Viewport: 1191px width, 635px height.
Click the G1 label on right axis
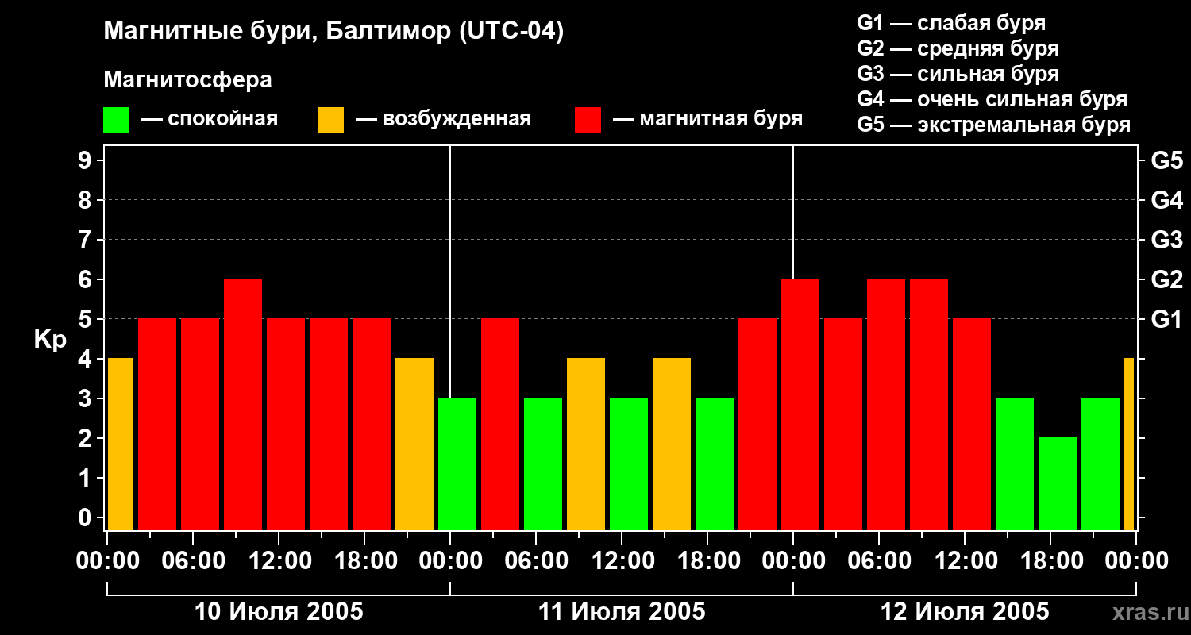click(1166, 319)
